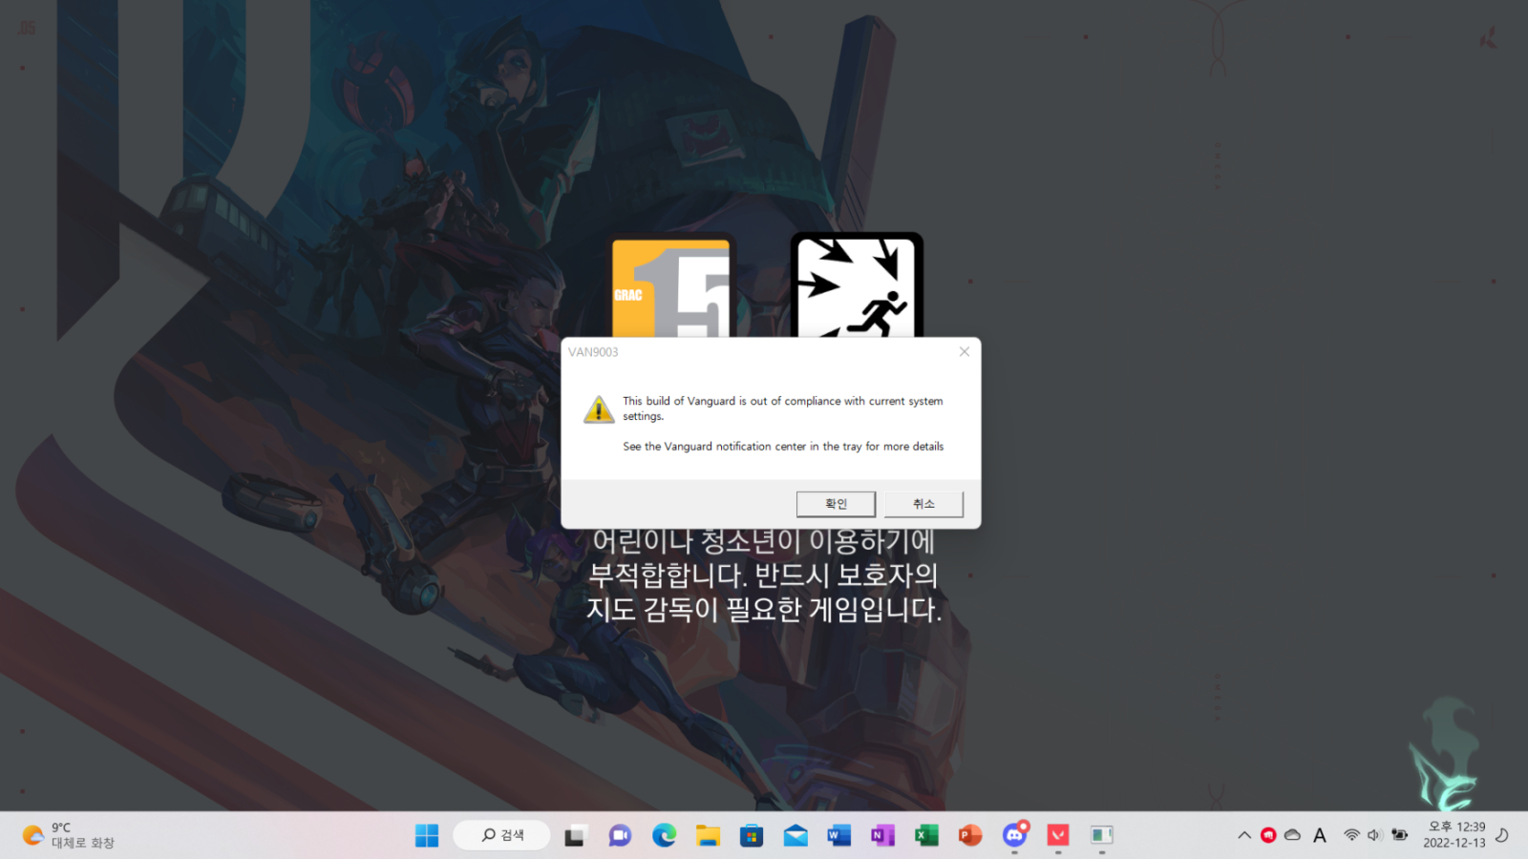Dismiss the Vanguard dialog with 취소

coord(923,504)
